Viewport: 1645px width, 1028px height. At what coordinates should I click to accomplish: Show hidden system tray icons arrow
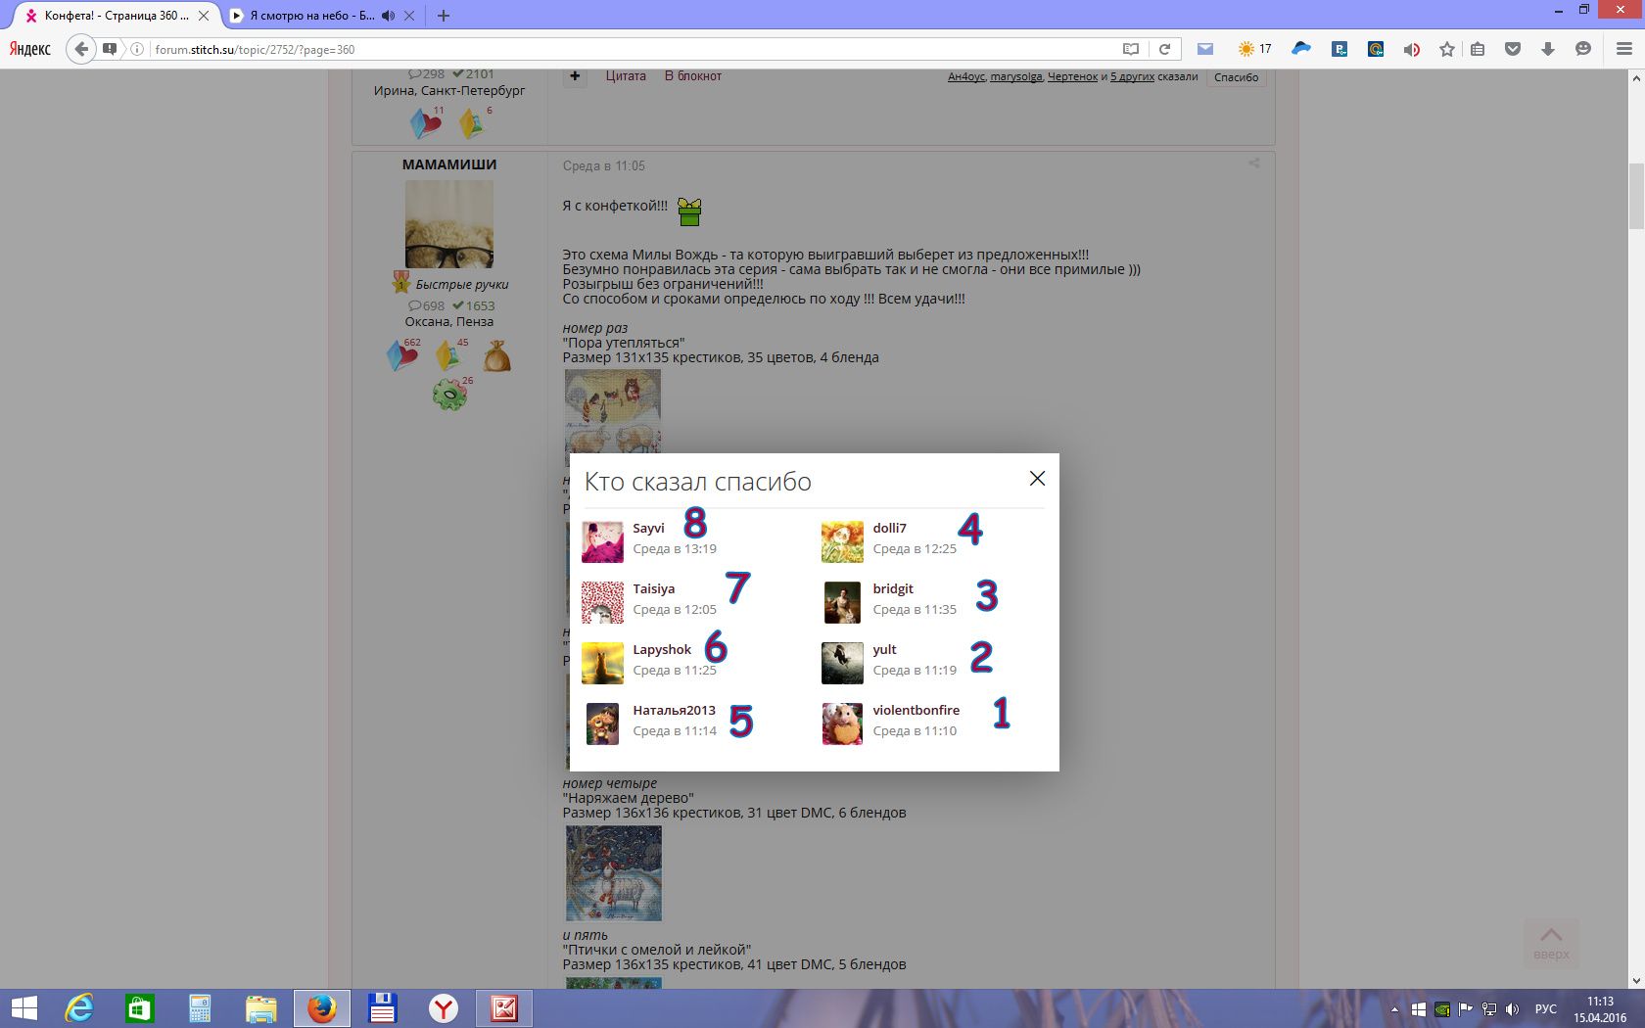tap(1394, 1009)
